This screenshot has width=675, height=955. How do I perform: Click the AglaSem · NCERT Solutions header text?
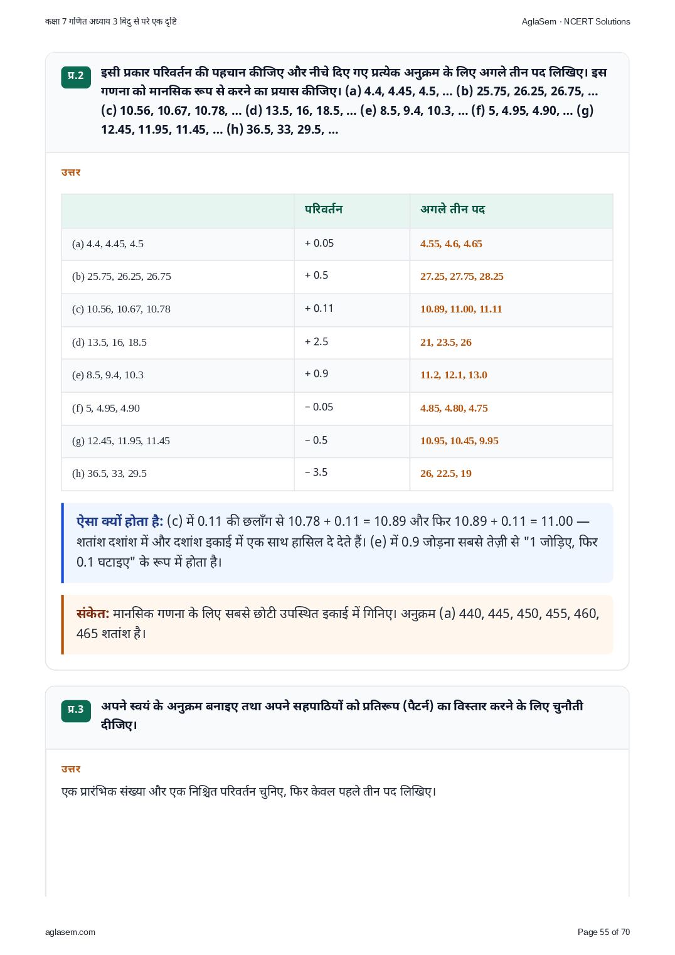point(576,21)
